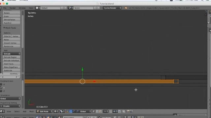The image size is (211, 118).
Task: Uncheck the Y constraint axis checkbox
Action: click(1, 88)
